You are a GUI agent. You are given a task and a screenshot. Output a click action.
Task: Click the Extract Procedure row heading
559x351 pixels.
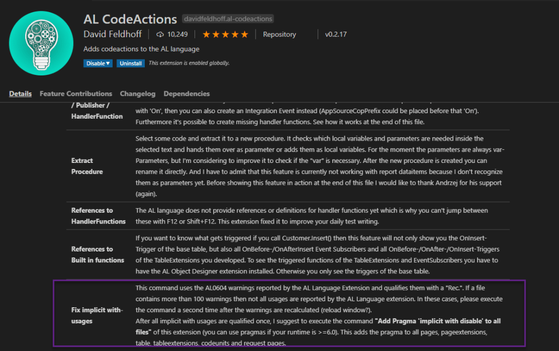[87, 166]
